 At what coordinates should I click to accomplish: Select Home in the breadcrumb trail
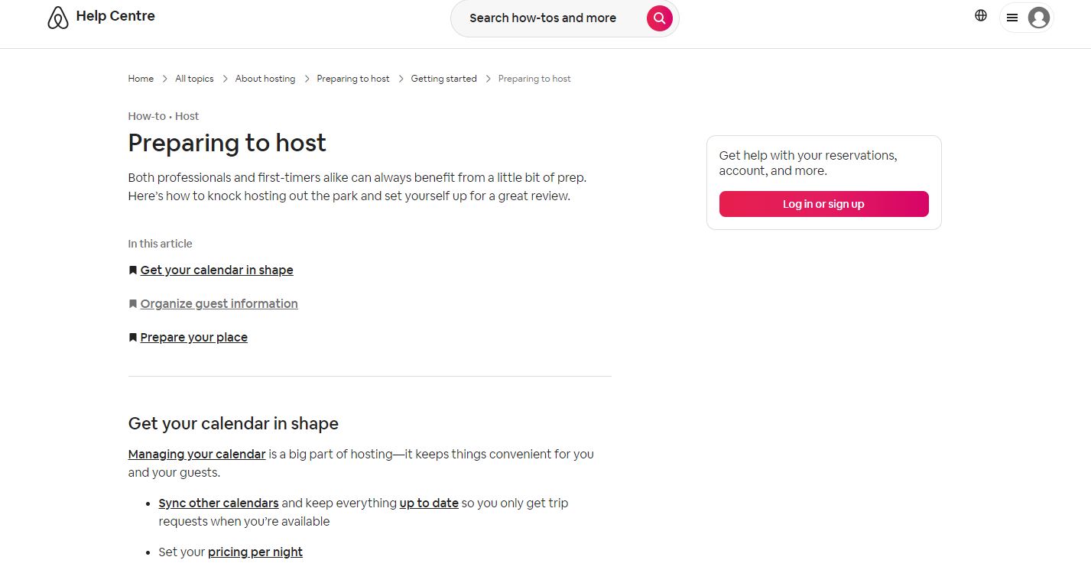[x=140, y=79]
